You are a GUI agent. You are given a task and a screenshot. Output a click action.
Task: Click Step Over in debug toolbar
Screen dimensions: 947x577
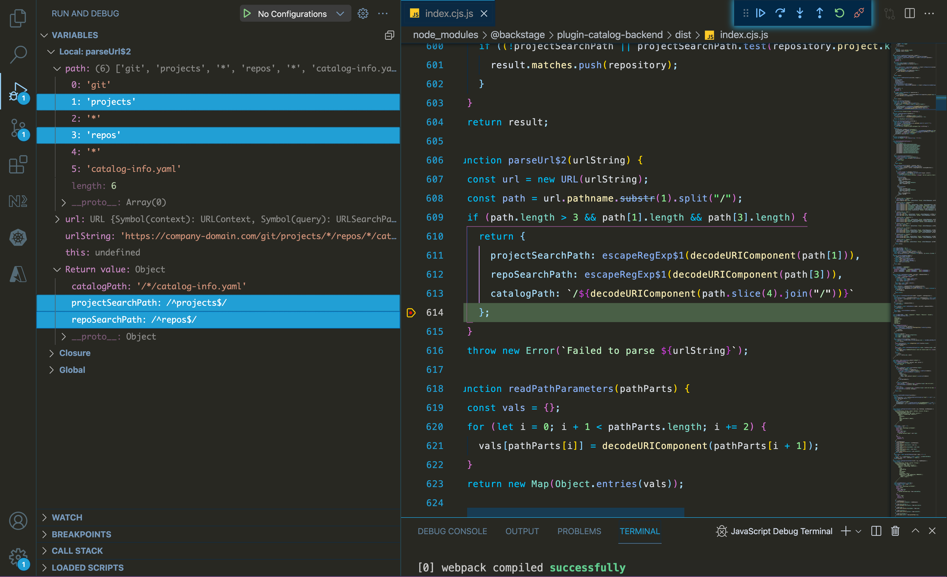(780, 13)
